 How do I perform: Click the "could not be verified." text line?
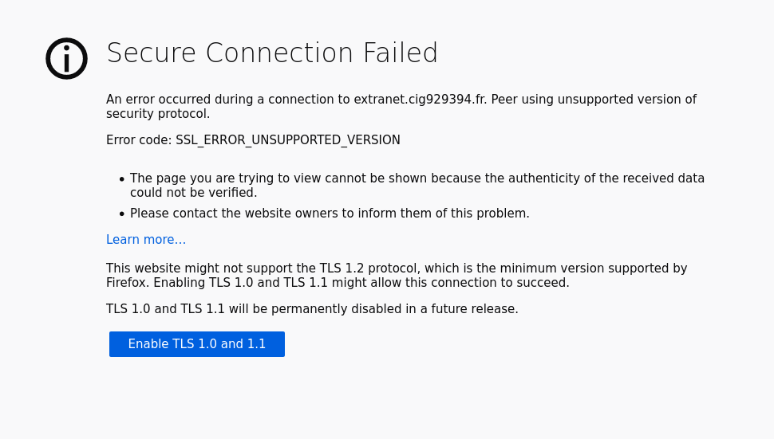(193, 193)
